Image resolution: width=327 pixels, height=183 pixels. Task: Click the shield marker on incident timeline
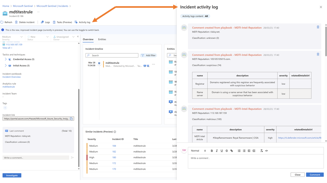99,63
